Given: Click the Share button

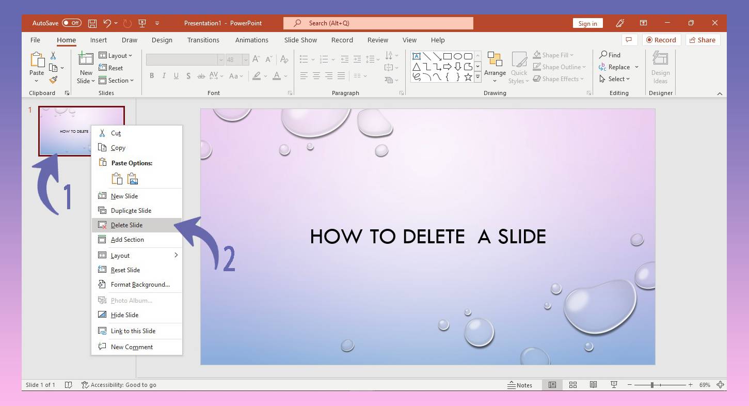Looking at the screenshot, I should tap(702, 40).
